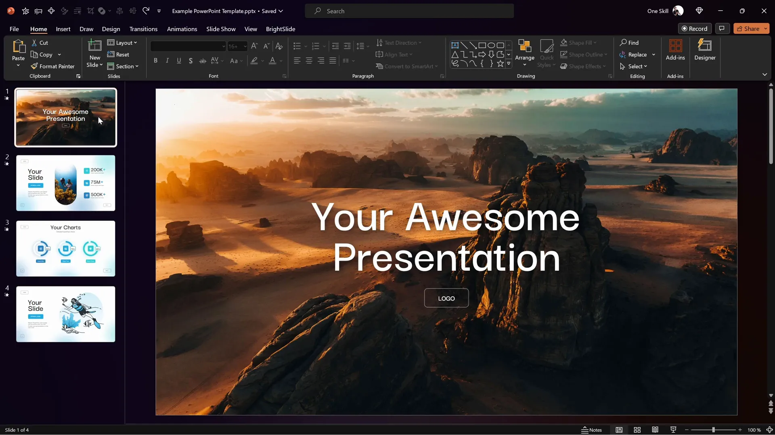Toggle Center paragraph alignment
This screenshot has height=435, width=775.
(309, 60)
